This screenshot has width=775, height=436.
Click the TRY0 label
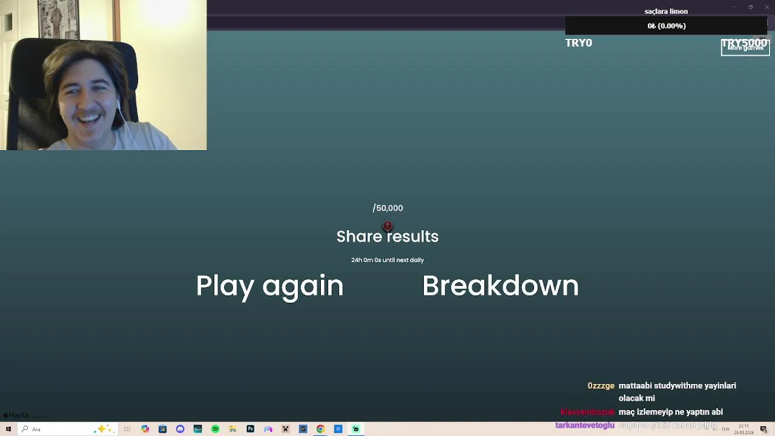[x=578, y=43]
